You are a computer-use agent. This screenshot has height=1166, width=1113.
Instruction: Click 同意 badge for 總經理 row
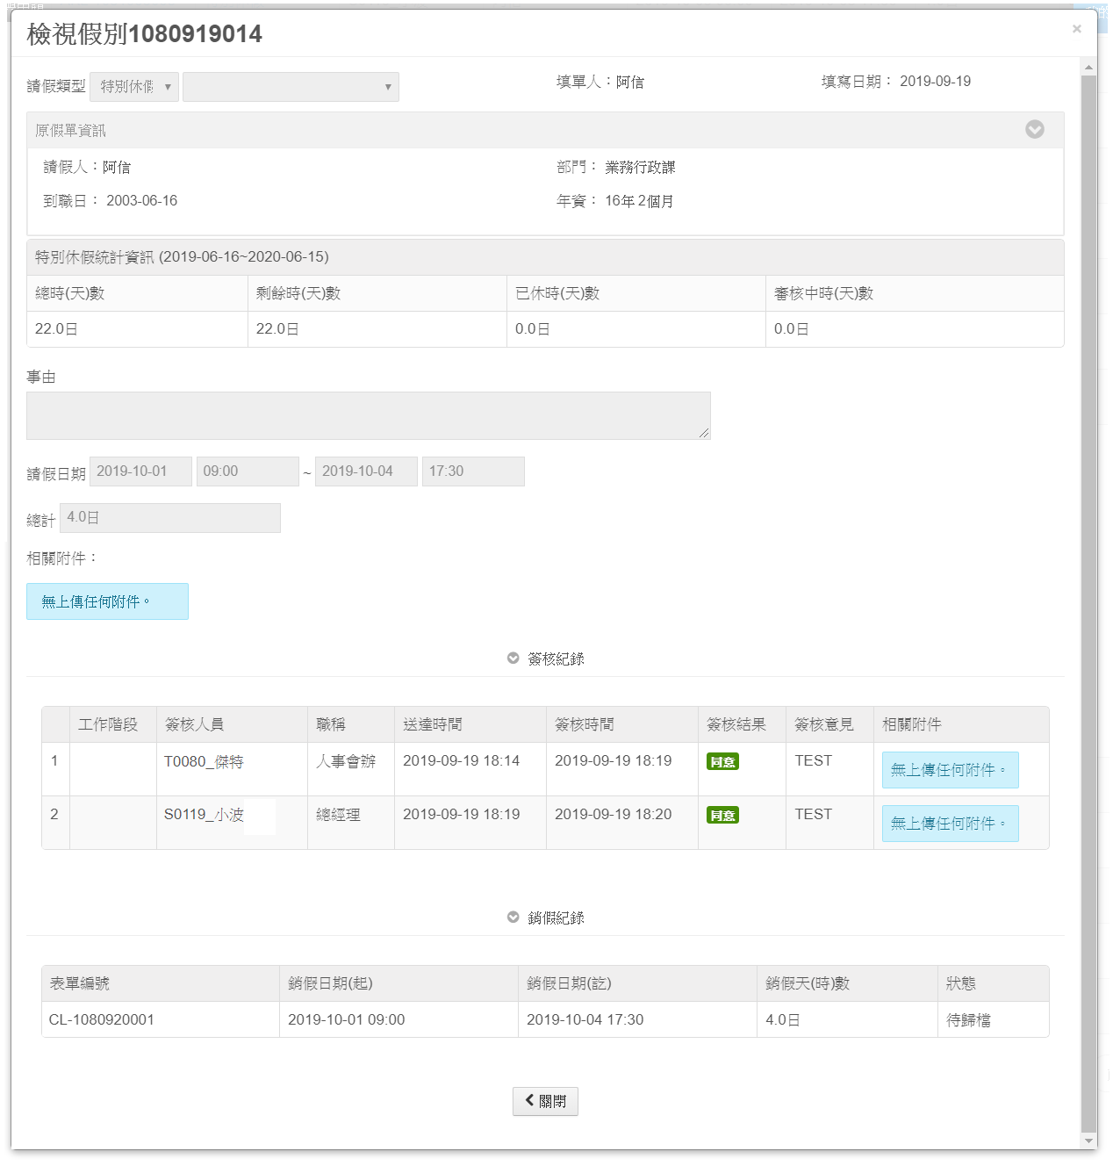point(722,816)
